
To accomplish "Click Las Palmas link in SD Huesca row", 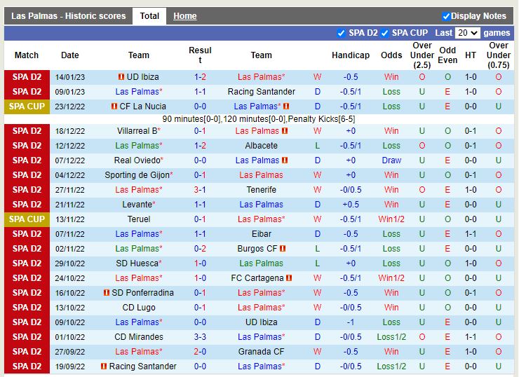I will 261,263.
